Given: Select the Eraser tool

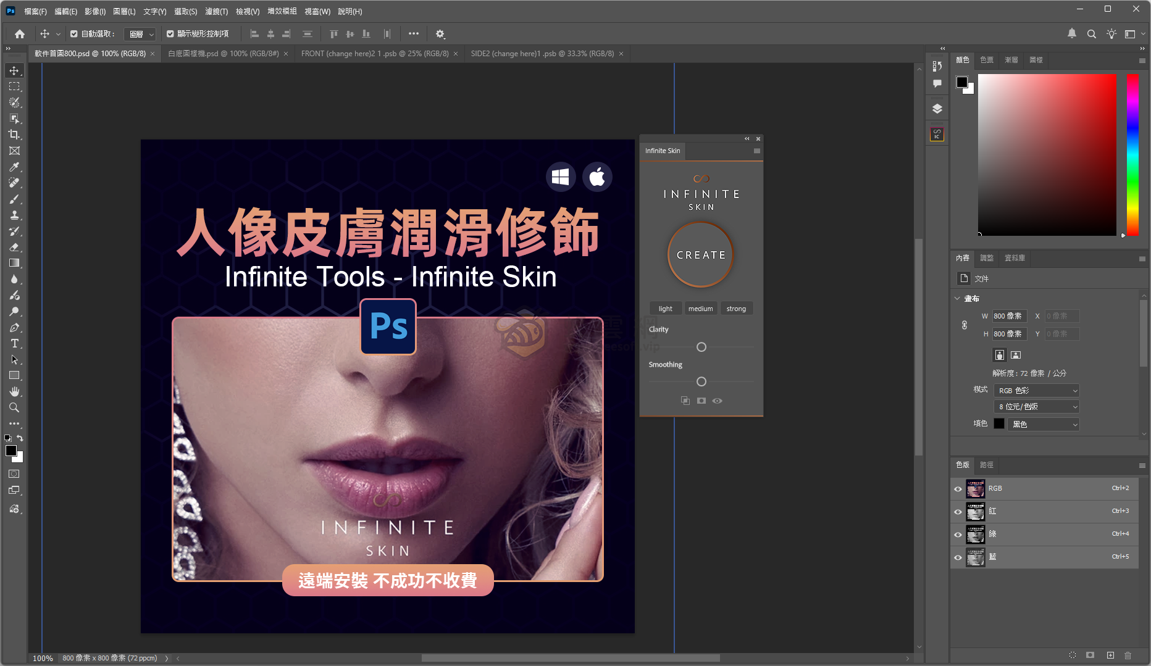Looking at the screenshot, I should (14, 247).
